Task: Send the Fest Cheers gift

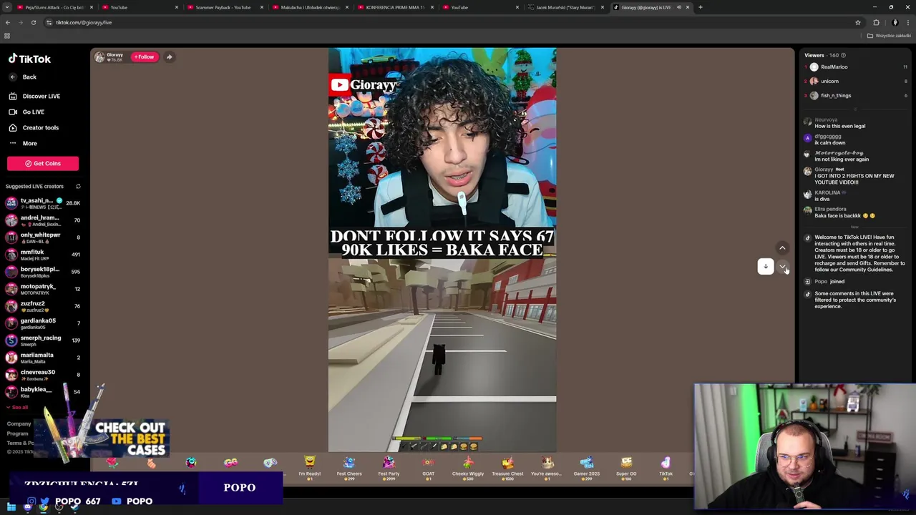Action: 349,467
